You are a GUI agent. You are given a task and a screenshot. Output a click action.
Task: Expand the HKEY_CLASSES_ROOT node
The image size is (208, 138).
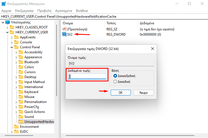coord(7,28)
